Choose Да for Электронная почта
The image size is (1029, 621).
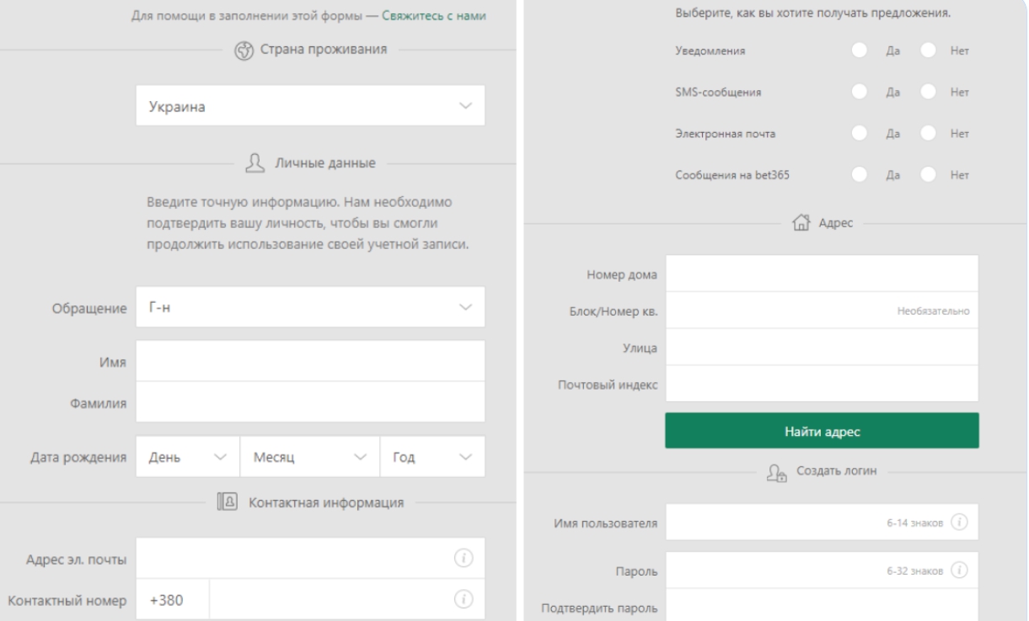click(x=859, y=132)
